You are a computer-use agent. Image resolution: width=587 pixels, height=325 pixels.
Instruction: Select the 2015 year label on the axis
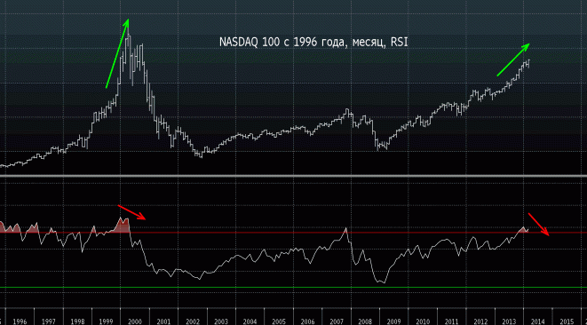pyautogui.click(x=567, y=321)
